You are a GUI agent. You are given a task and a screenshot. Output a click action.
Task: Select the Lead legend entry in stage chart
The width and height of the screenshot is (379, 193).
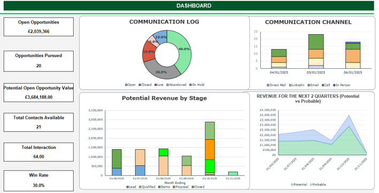tap(132, 187)
